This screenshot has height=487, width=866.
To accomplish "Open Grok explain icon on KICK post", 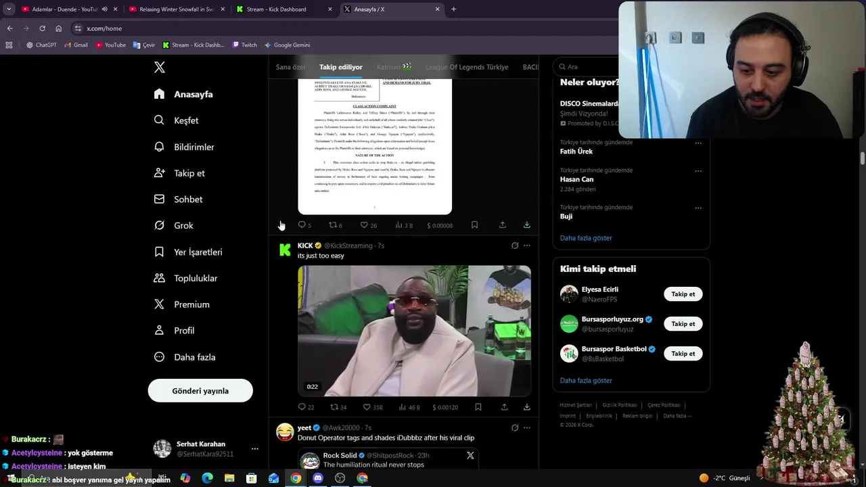I will coord(515,246).
